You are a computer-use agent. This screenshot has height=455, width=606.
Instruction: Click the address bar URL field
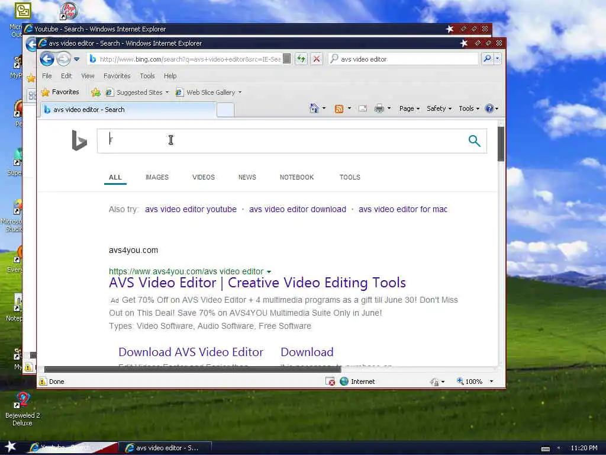[x=189, y=59]
